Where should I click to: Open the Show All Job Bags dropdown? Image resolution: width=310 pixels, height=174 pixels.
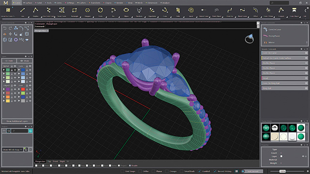[x=13, y=149]
